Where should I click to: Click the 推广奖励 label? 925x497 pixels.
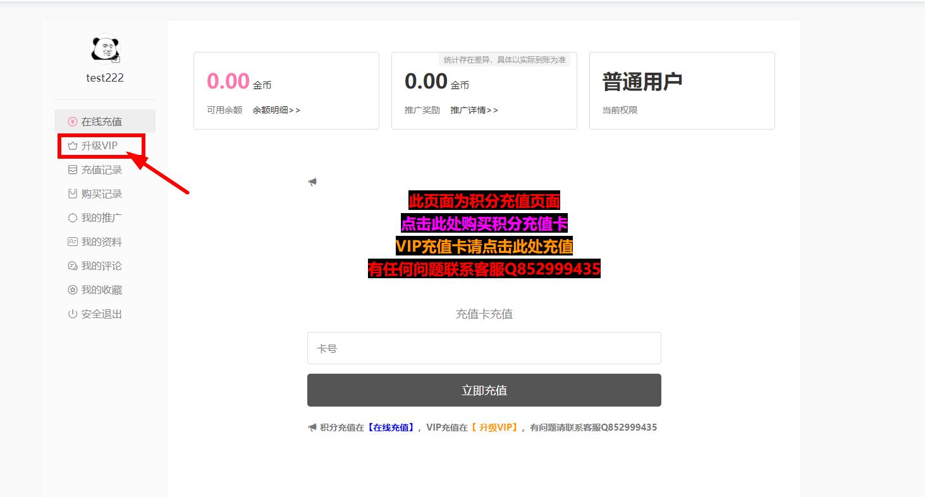coord(422,110)
